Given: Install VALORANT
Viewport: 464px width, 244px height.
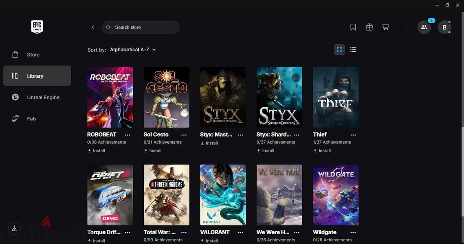Looking at the screenshot, I should (x=209, y=241).
